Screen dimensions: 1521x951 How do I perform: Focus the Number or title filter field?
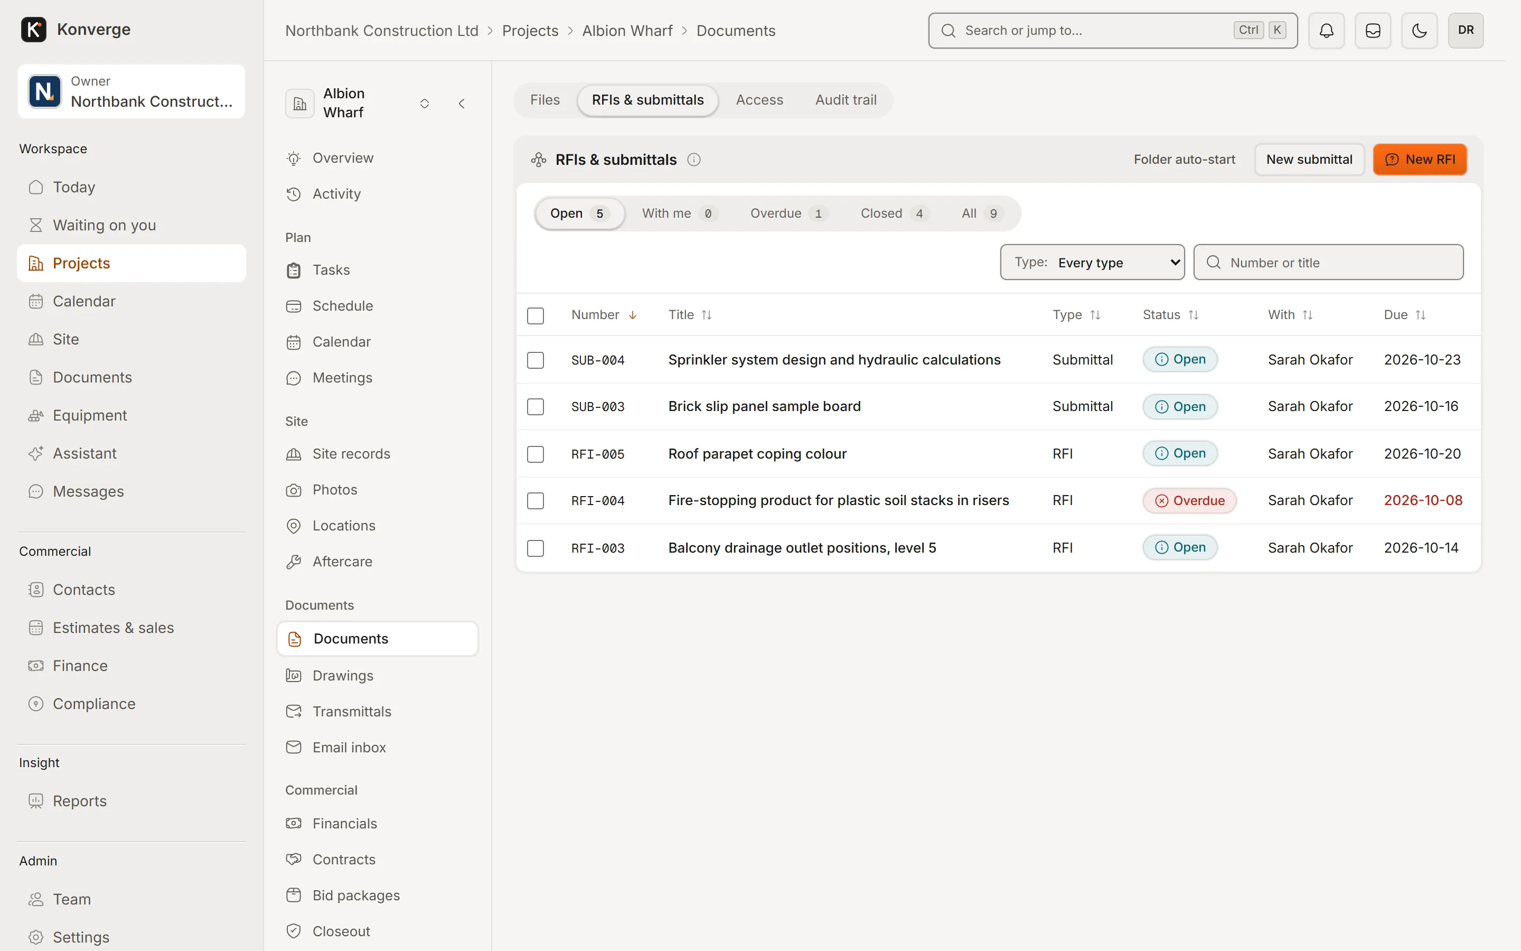point(1328,262)
